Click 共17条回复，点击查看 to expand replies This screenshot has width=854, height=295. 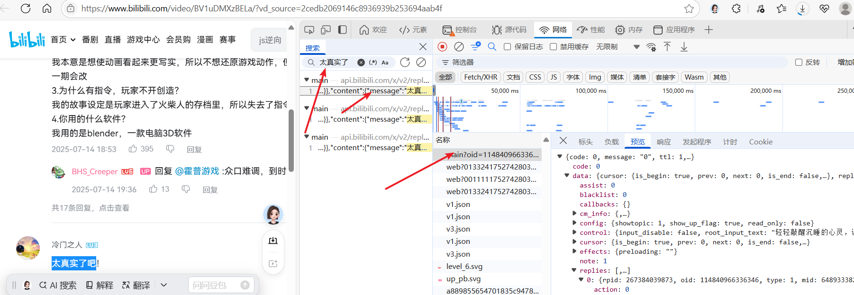pyautogui.click(x=91, y=208)
